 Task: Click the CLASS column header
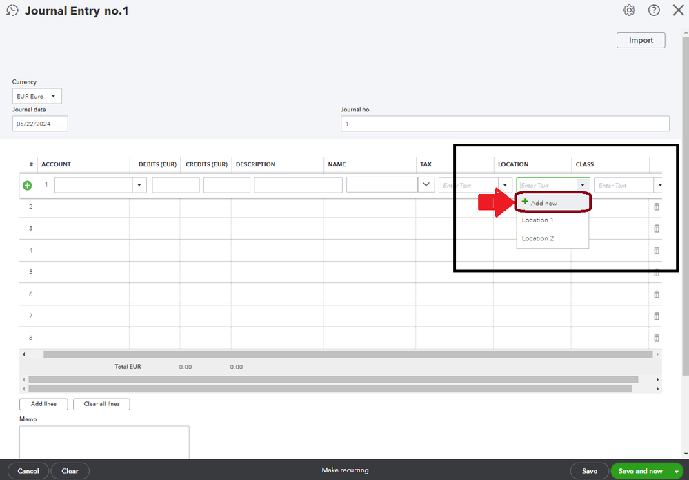tap(585, 164)
